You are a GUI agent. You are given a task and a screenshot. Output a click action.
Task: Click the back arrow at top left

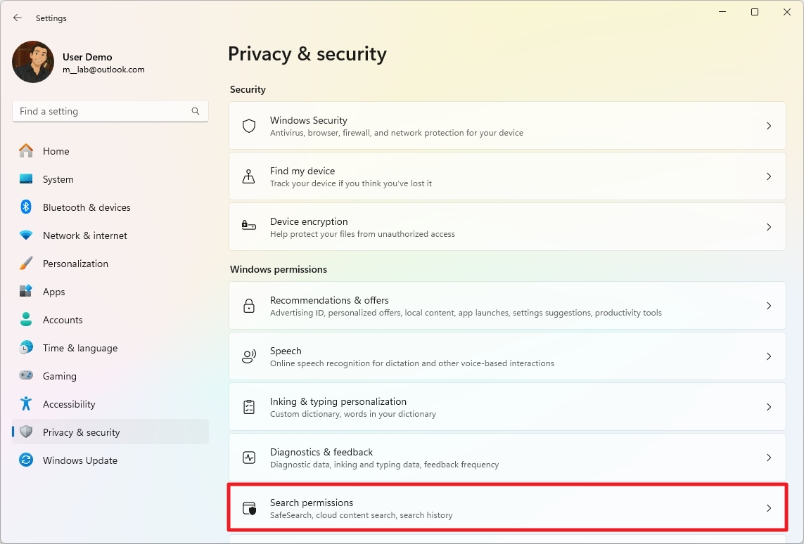point(17,18)
